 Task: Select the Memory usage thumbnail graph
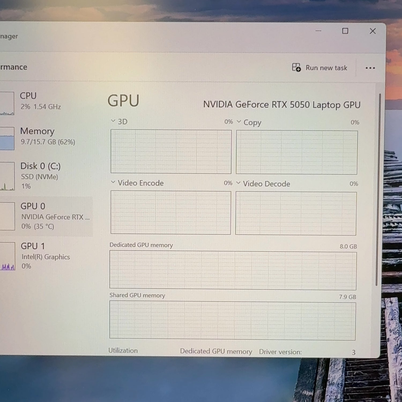[x=7, y=138]
